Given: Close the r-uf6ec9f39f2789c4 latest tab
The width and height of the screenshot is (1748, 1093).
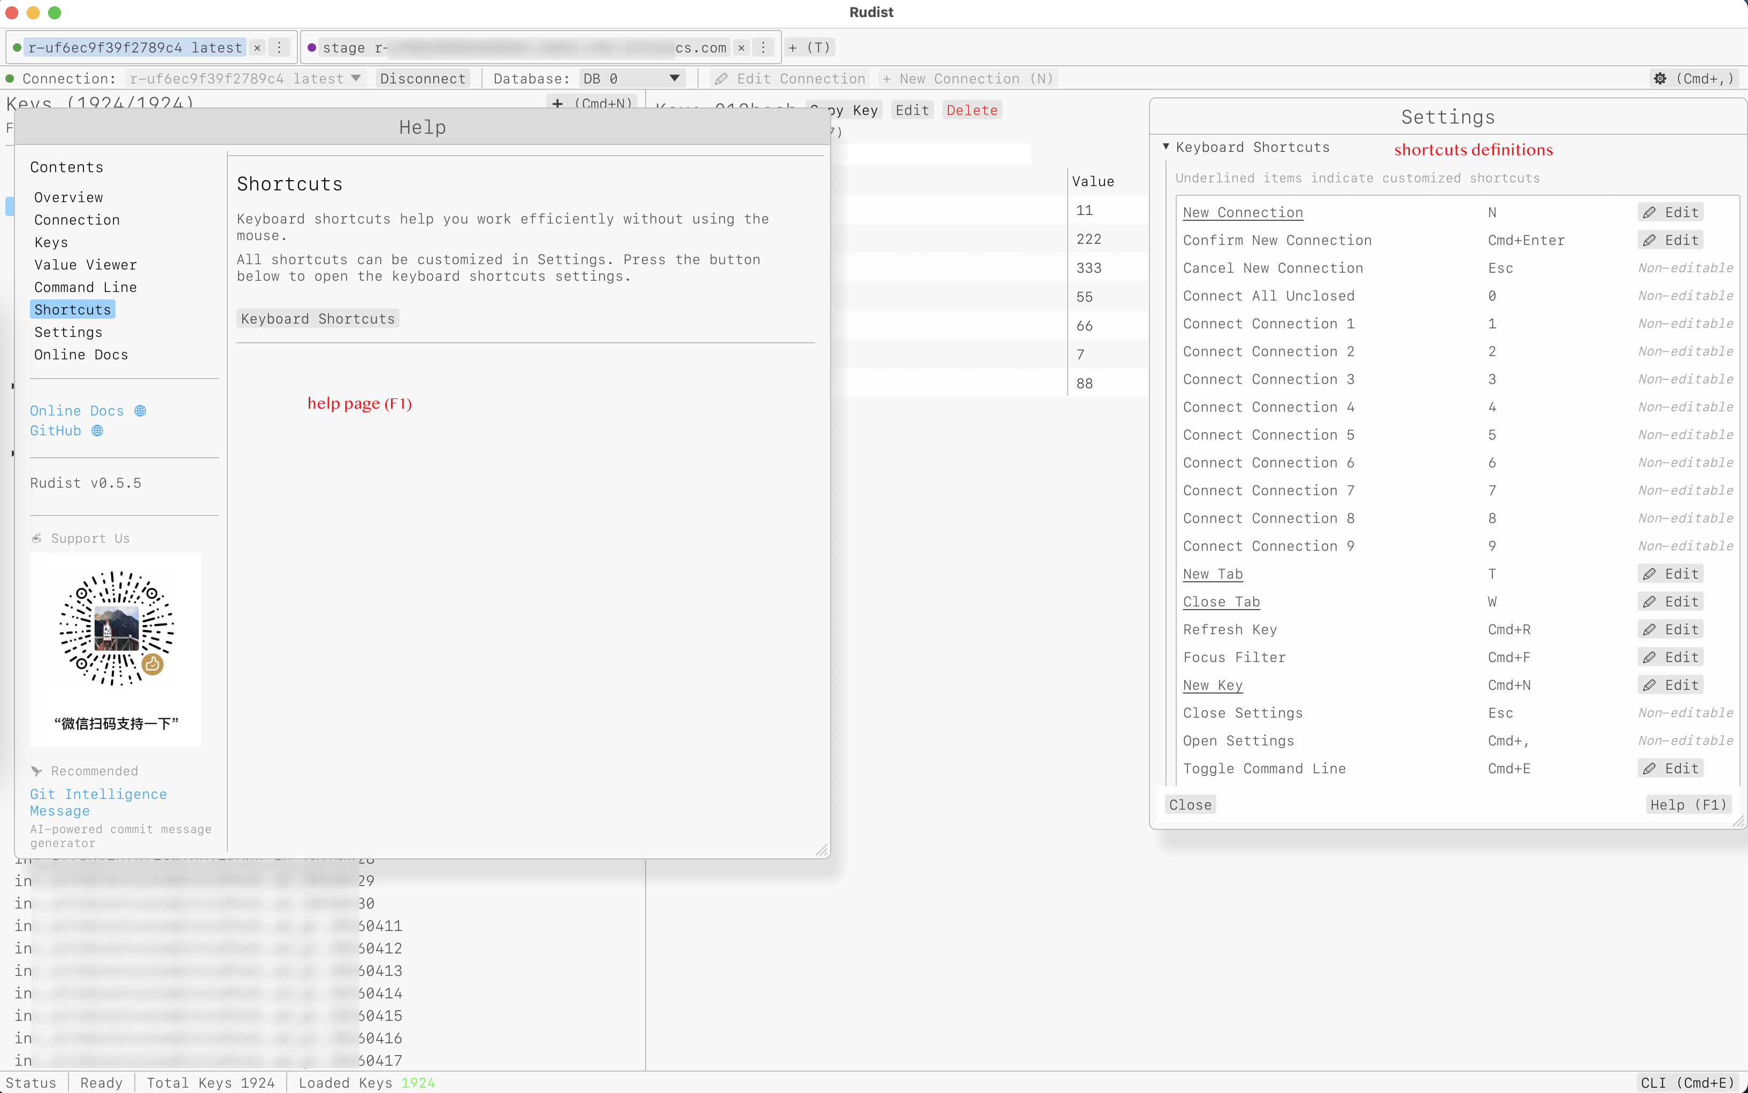Looking at the screenshot, I should tap(257, 48).
